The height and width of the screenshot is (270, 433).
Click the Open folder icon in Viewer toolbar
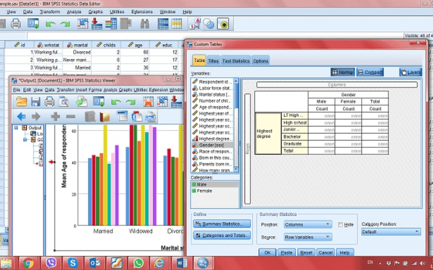click(21, 102)
